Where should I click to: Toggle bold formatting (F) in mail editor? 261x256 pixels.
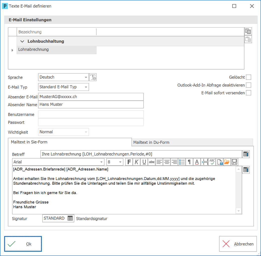(129, 162)
